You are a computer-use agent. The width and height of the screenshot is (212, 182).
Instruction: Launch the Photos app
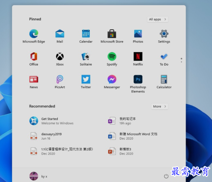[138, 36]
